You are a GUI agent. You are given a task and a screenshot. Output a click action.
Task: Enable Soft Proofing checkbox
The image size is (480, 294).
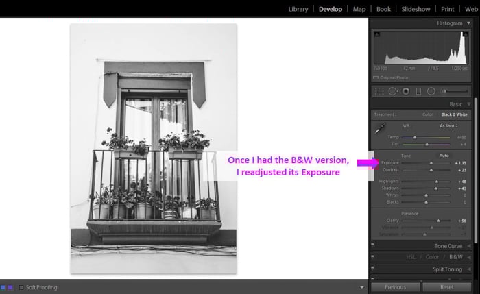point(21,287)
